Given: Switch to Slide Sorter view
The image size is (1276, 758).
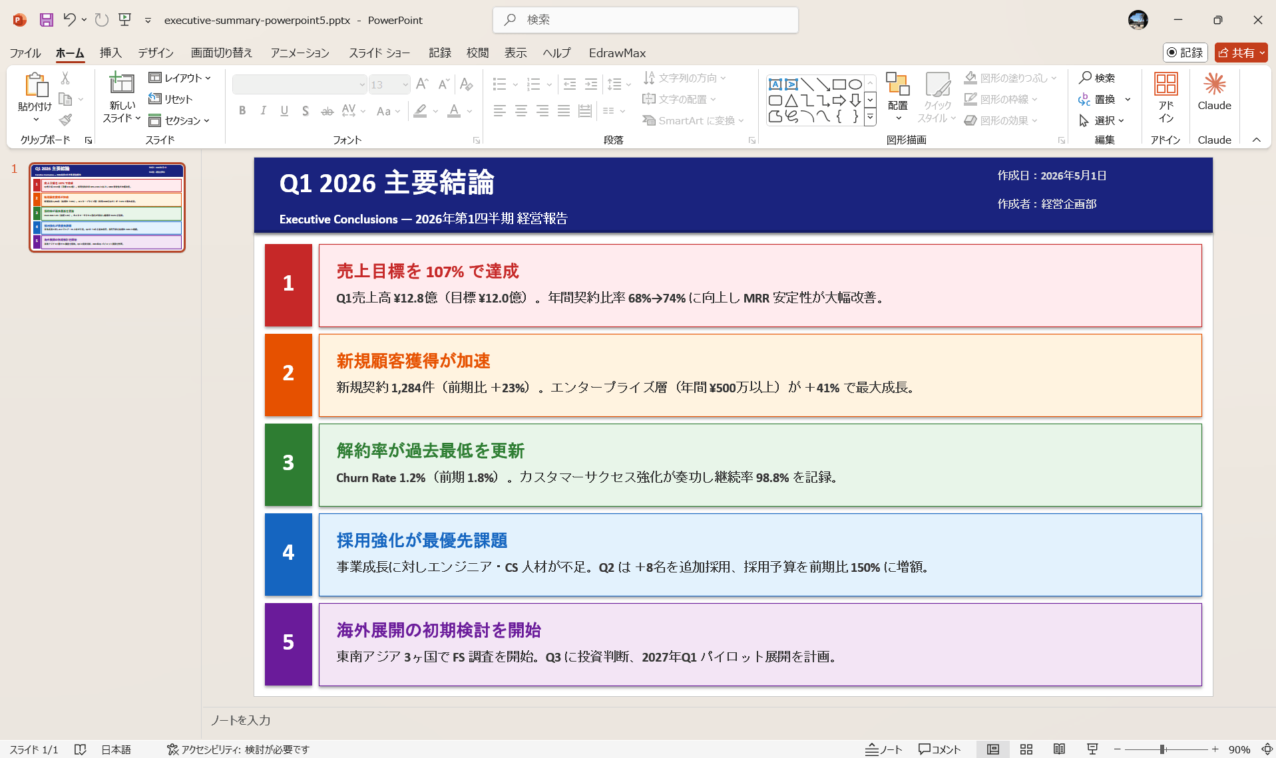Looking at the screenshot, I should (1026, 749).
